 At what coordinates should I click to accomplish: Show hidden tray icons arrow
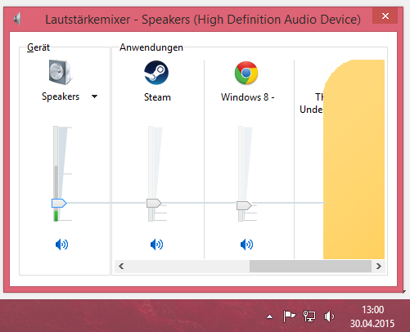270,316
